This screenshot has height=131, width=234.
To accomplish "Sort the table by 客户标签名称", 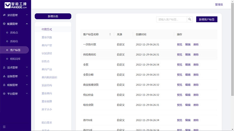I will 110,34.
